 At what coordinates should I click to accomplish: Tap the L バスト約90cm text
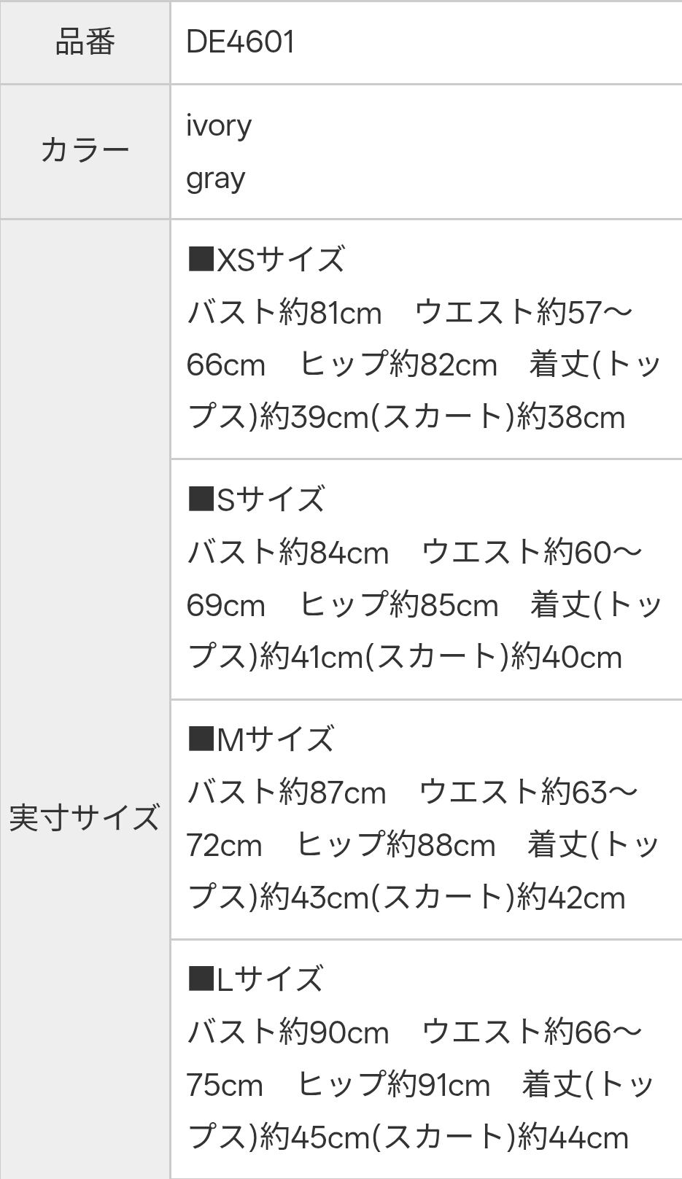(288, 1032)
